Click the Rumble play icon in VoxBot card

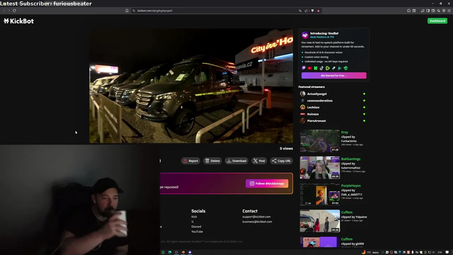pyautogui.click(x=328, y=68)
